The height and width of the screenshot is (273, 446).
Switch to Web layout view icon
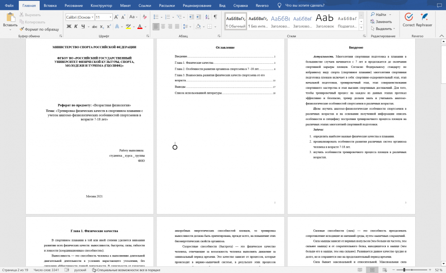(x=384, y=270)
